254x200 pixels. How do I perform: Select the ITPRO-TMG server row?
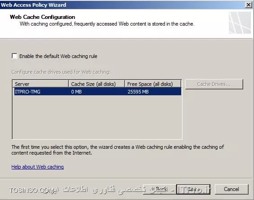[x=98, y=92]
